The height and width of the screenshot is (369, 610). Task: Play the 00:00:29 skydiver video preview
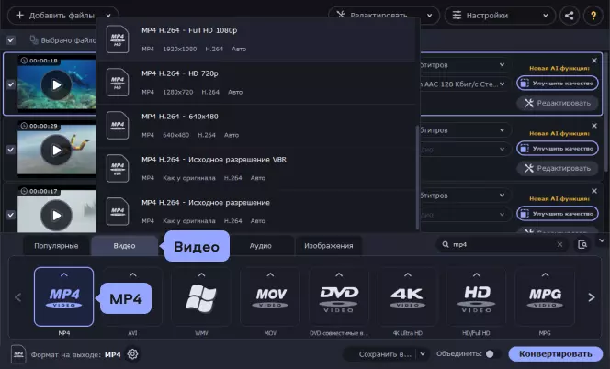click(x=56, y=151)
